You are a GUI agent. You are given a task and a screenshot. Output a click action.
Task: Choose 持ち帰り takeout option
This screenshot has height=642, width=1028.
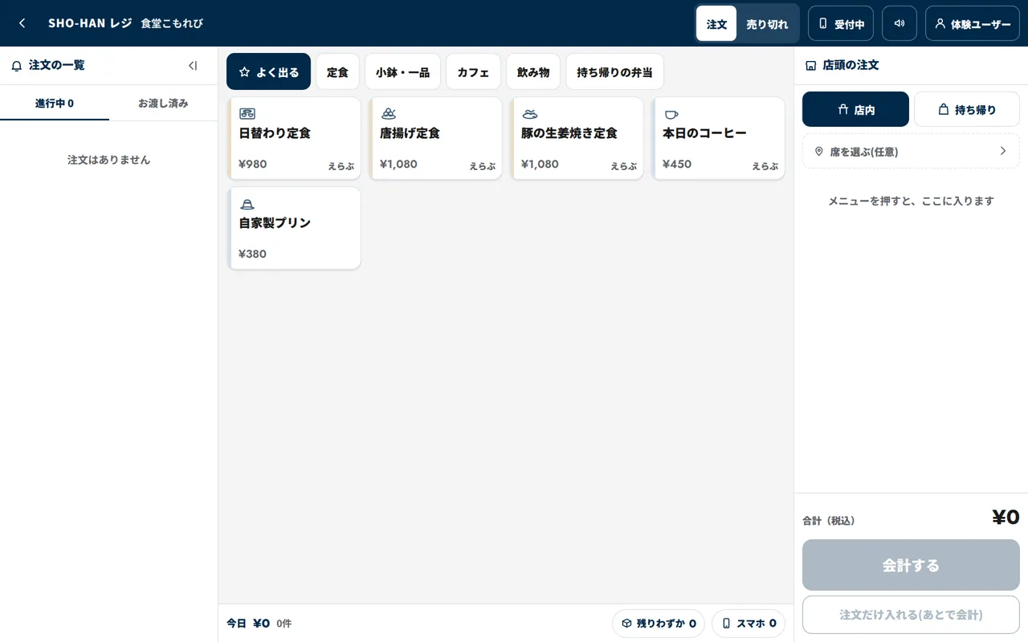[967, 109]
